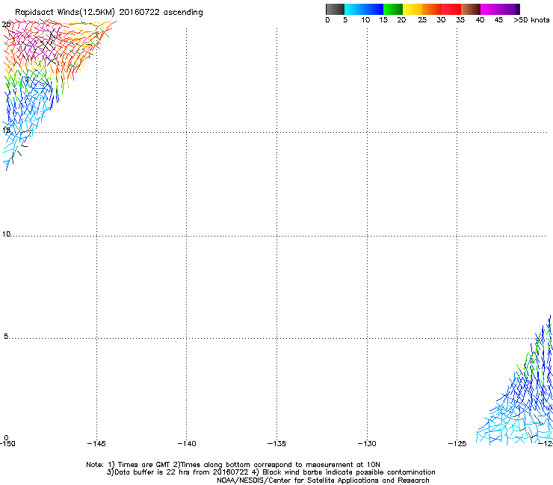Click the date text '20160722 ascending'
The image size is (553, 485).
[161, 13]
